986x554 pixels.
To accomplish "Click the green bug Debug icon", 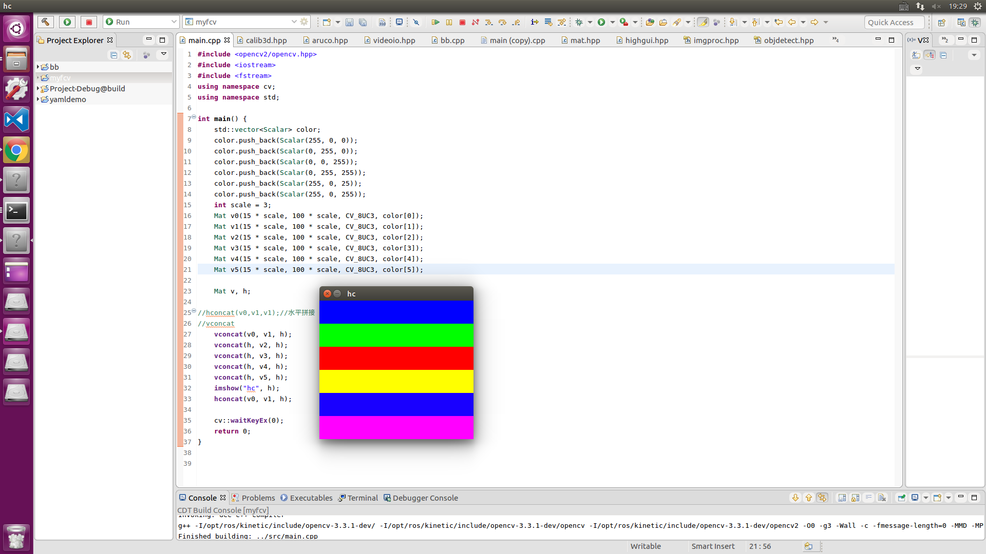I will point(579,22).
